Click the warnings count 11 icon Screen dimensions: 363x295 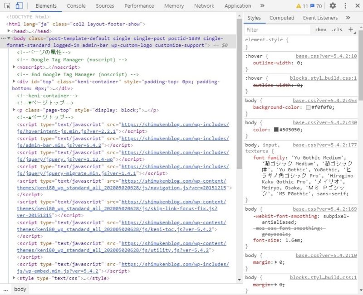302,6
